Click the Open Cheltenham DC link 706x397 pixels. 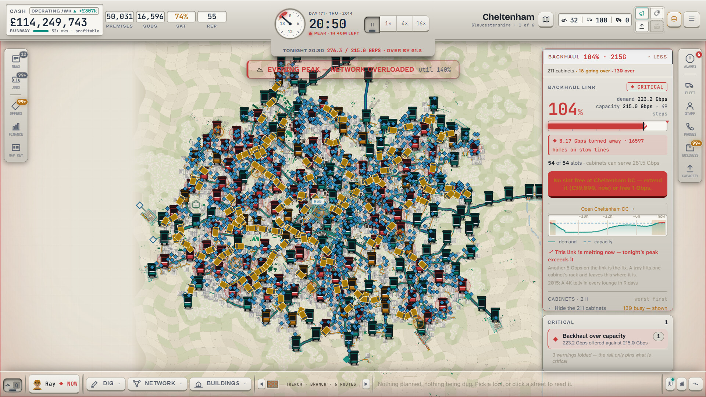coord(607,209)
